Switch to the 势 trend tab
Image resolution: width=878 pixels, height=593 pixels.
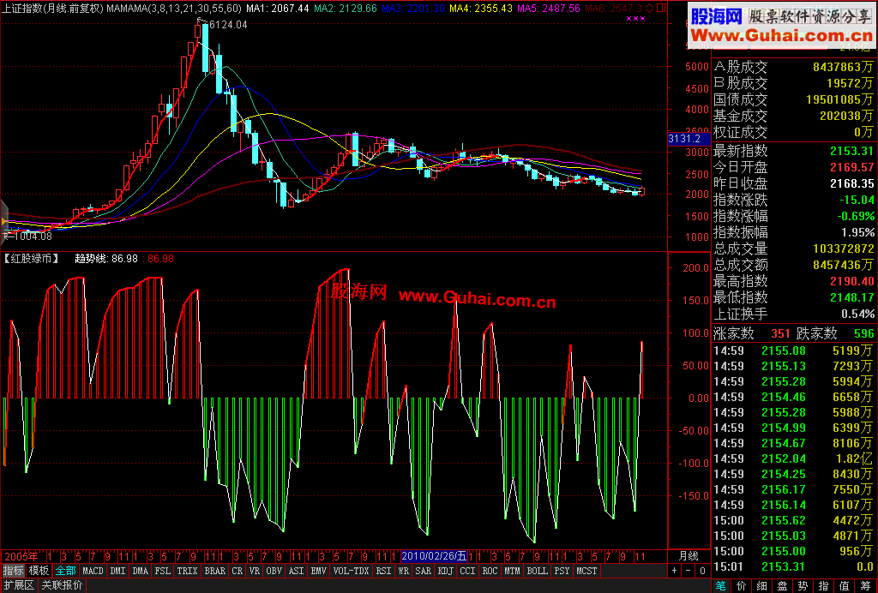point(803,586)
